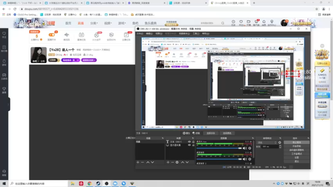Click the 停止推流 button in OBS controls
The height and width of the screenshot is (187, 333).
click(296, 143)
